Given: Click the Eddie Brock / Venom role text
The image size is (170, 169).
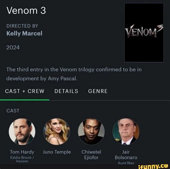Looking at the screenshot, I should pos(22,159).
